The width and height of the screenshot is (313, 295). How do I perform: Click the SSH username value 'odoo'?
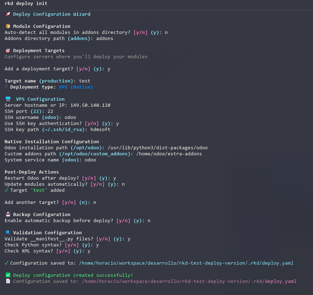[70, 117]
